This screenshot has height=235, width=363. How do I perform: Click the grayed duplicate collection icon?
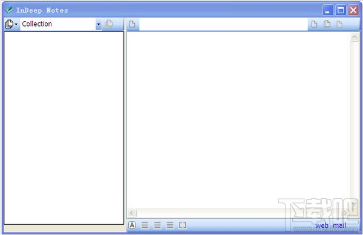click(x=108, y=24)
